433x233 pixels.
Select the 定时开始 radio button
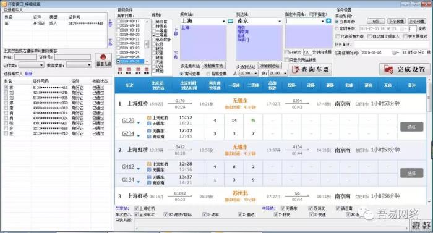[337, 28]
